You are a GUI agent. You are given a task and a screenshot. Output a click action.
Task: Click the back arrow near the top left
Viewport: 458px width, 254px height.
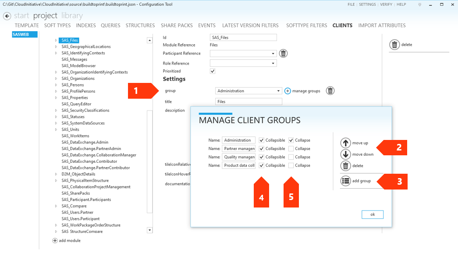click(x=7, y=16)
